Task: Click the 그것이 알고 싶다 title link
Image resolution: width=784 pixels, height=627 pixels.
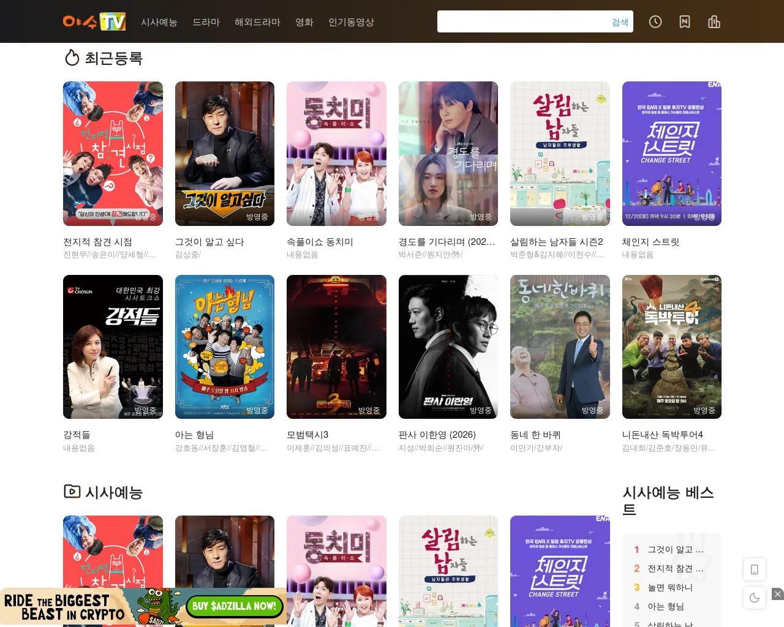Action: pyautogui.click(x=209, y=242)
